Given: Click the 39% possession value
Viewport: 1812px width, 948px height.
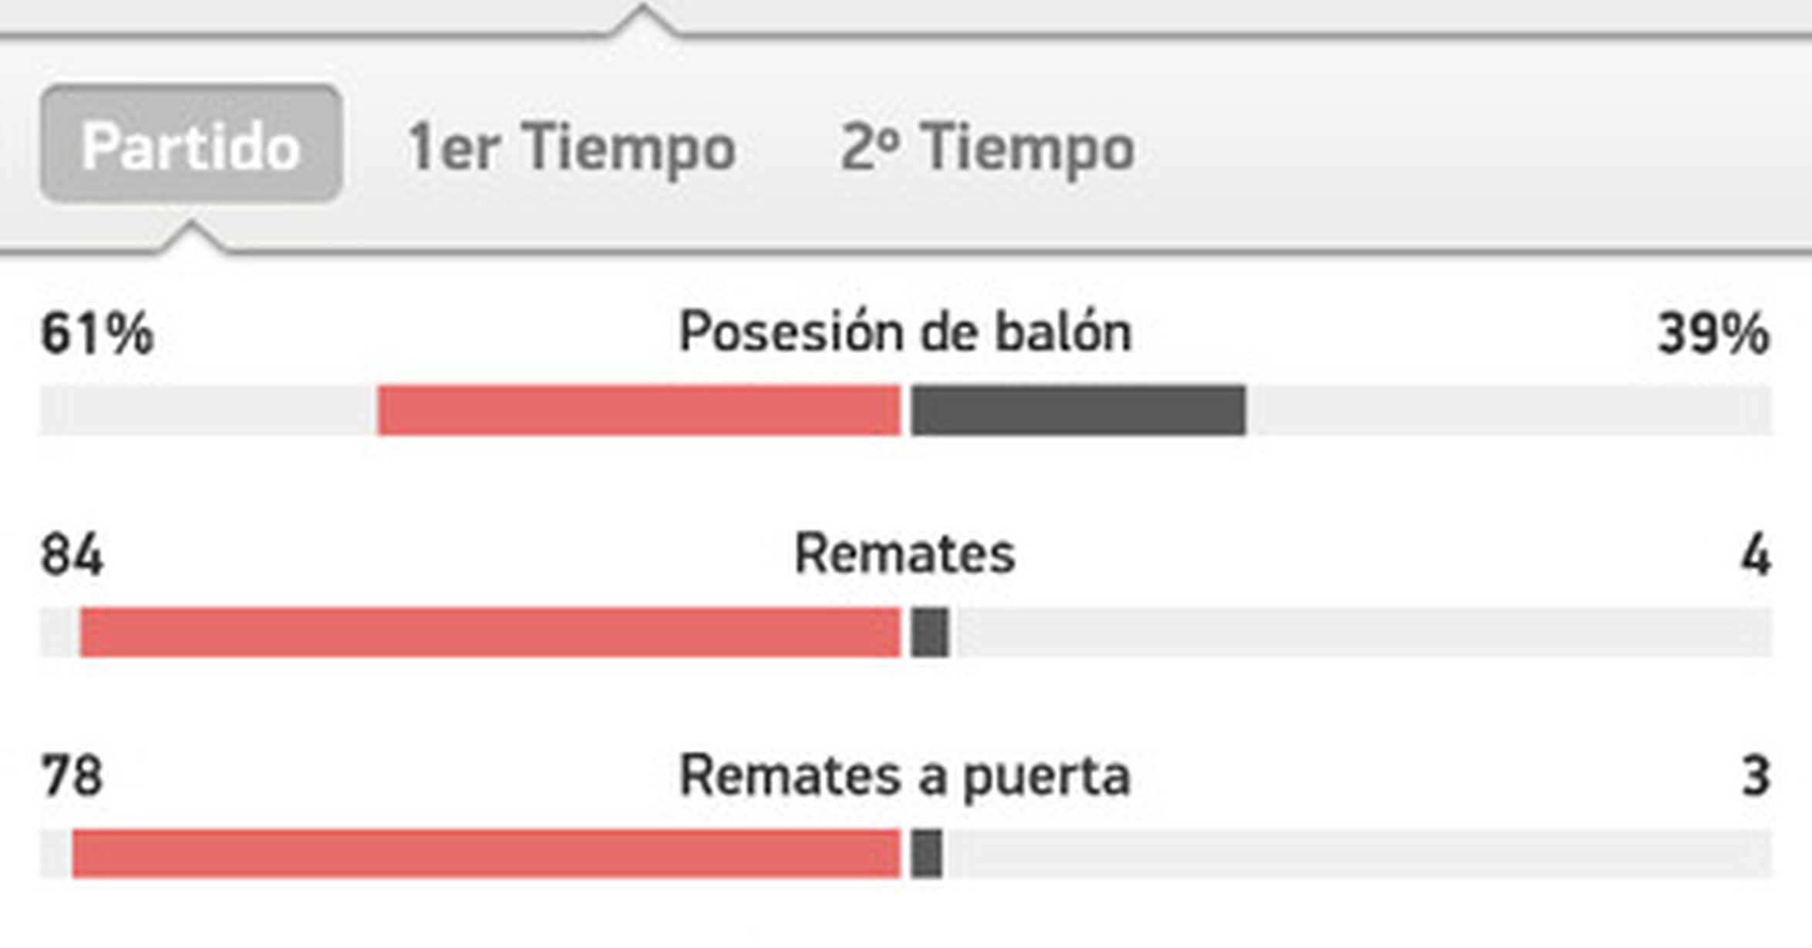Looking at the screenshot, I should click(1713, 334).
